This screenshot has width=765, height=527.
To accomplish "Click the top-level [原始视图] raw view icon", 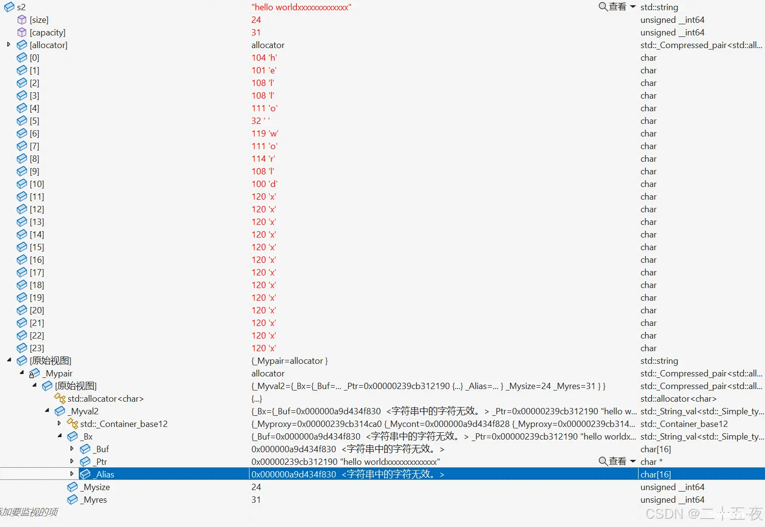I will [22, 361].
